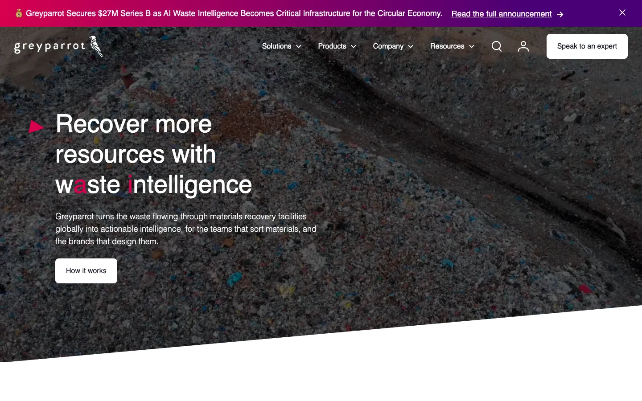Image resolution: width=642 pixels, height=401 pixels.
Task: Dismiss the announcement banner with X
Action: pyautogui.click(x=622, y=12)
